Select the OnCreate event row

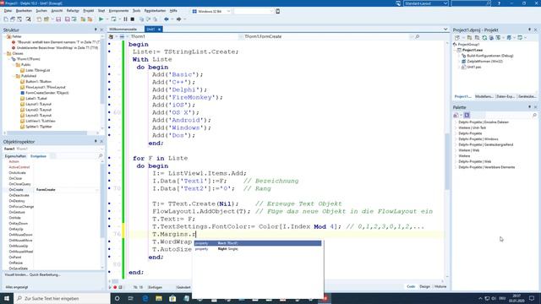click(52, 189)
